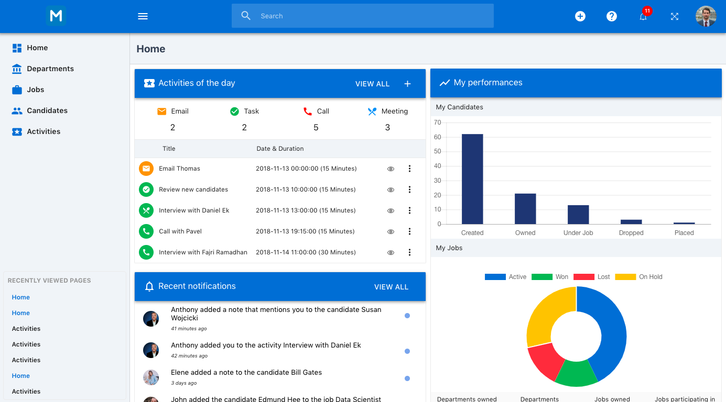This screenshot has width=726, height=402.
Task: Show details of Email Thomas via eye icon
Action: pos(390,169)
